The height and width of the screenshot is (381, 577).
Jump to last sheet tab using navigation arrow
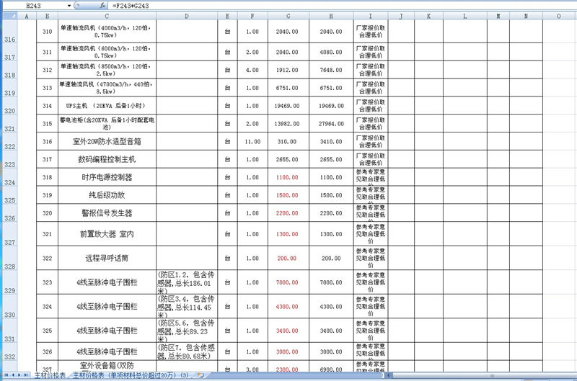click(27, 376)
